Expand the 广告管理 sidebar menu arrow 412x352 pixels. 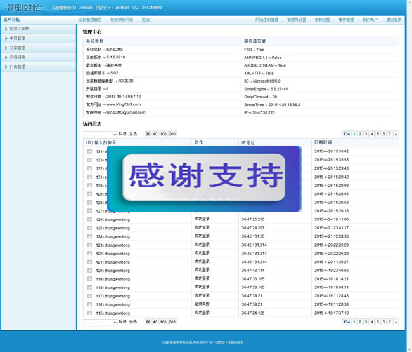tap(6, 67)
